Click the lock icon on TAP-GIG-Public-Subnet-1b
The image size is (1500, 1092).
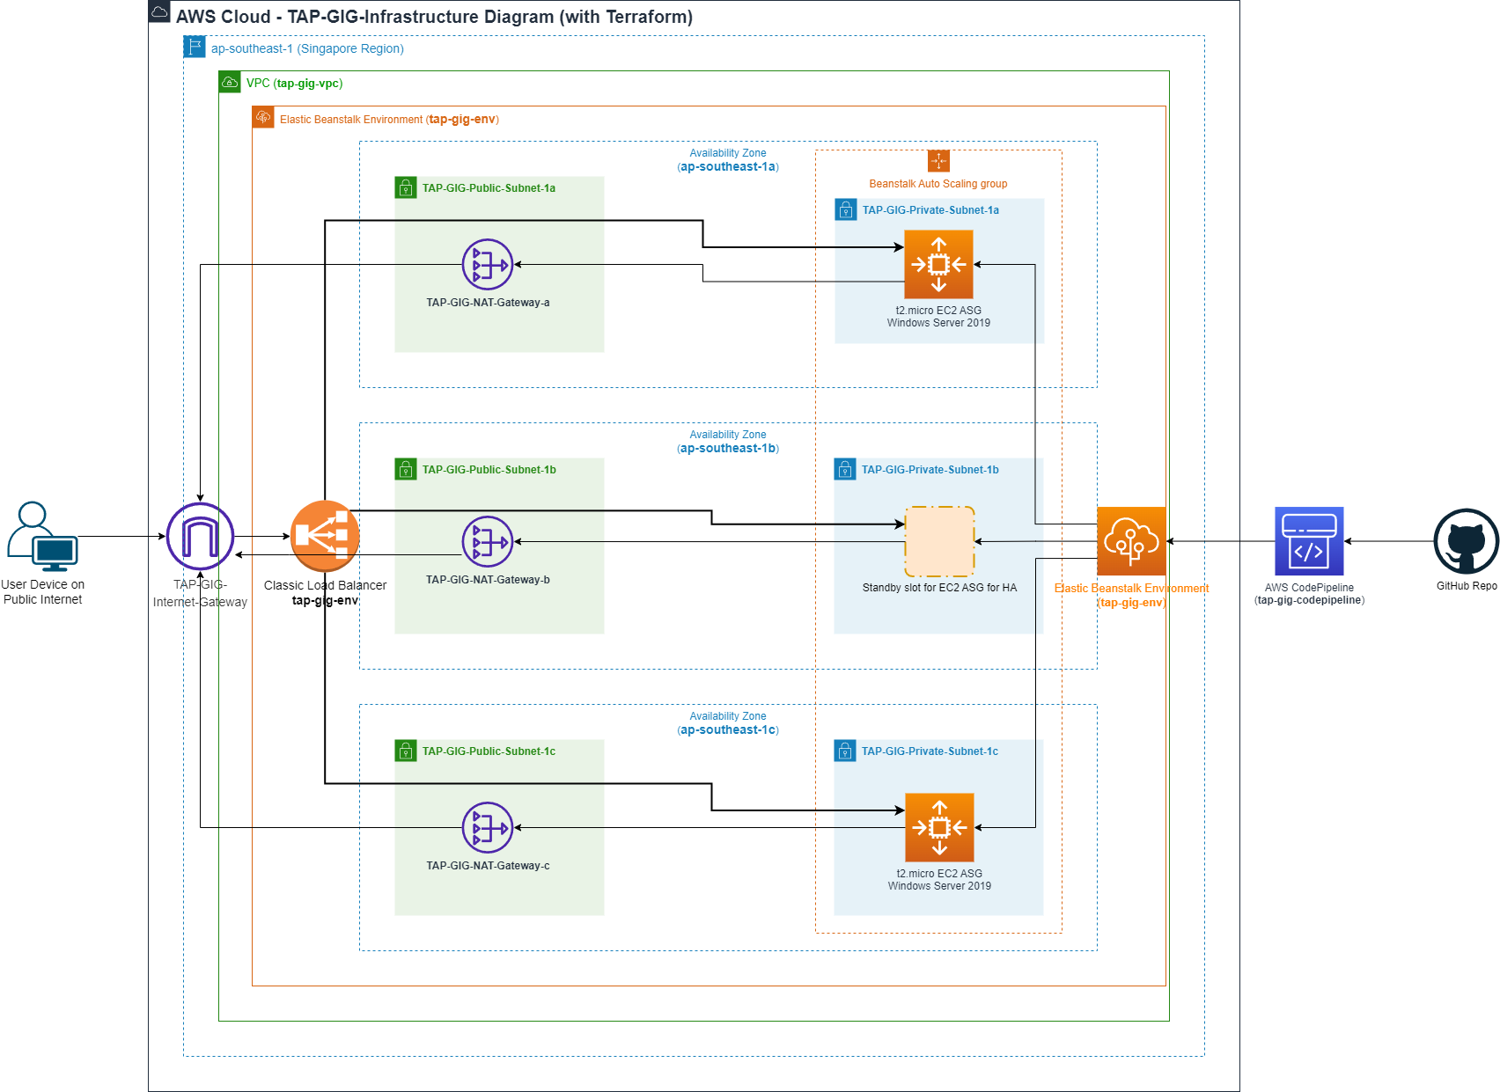pos(406,469)
